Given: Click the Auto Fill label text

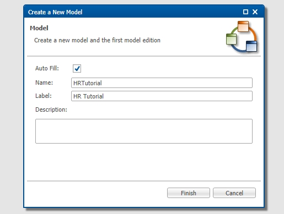Looking at the screenshot, I should tap(47, 68).
